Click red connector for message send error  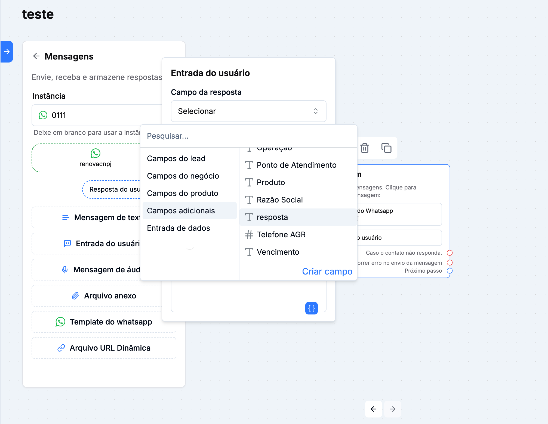tap(450, 263)
